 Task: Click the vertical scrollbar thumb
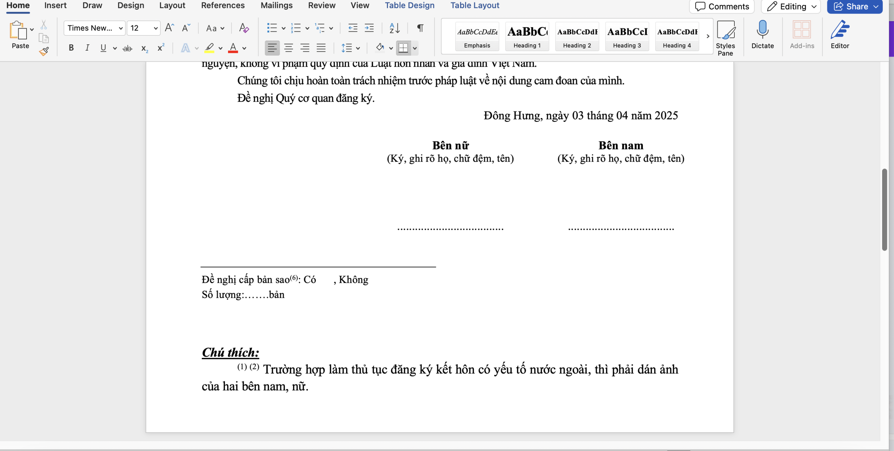(884, 209)
